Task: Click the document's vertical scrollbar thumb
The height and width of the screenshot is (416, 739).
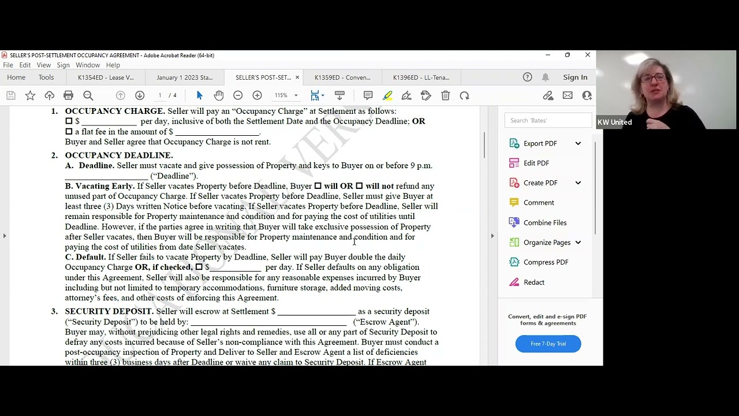Action: 484,145
